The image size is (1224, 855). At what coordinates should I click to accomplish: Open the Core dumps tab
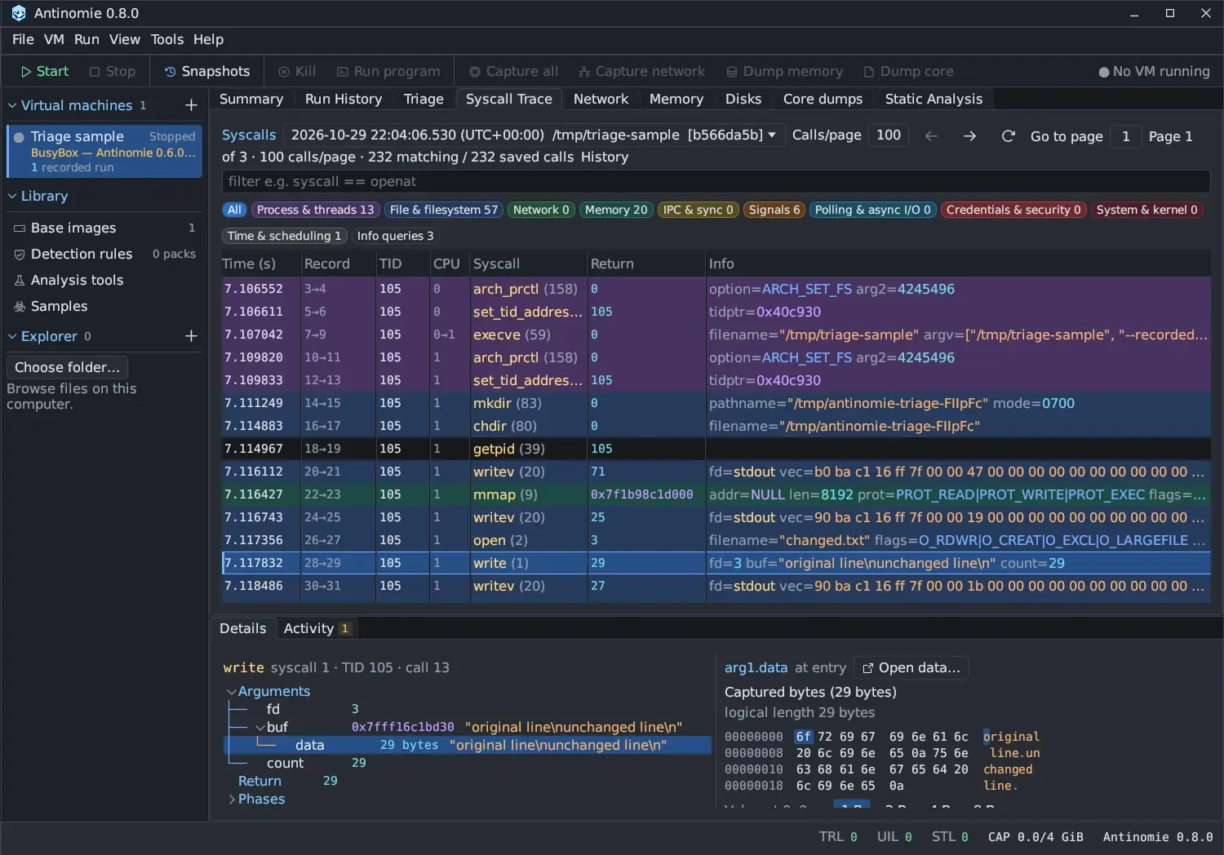pos(823,99)
